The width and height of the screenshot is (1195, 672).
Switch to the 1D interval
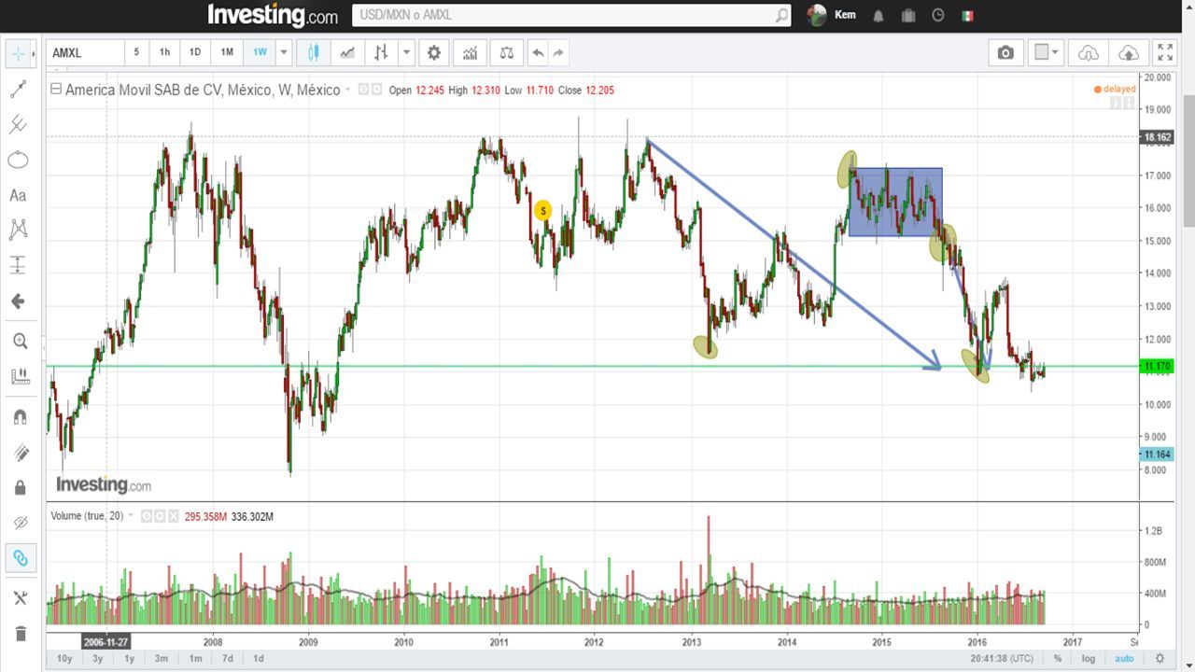(x=195, y=52)
